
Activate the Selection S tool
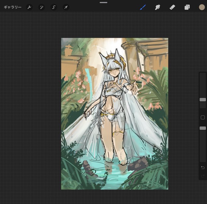[x=54, y=7]
